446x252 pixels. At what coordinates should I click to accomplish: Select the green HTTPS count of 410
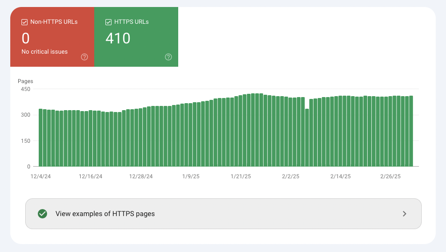(x=118, y=38)
